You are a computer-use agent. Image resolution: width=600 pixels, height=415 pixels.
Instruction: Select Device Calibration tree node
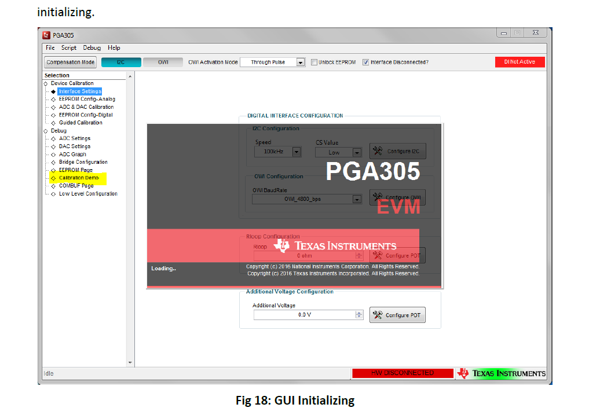coord(72,83)
